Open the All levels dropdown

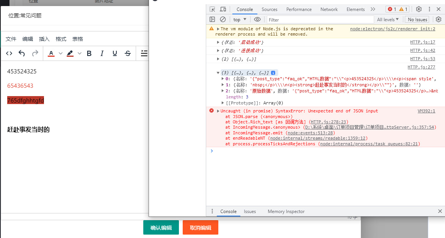pos(388,20)
